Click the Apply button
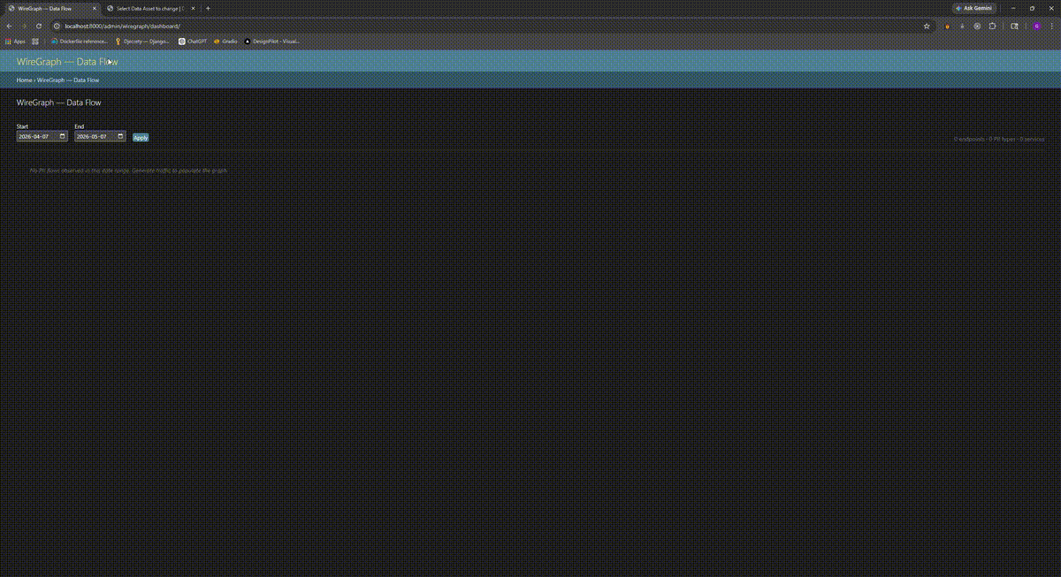The width and height of the screenshot is (1061, 577). (x=141, y=138)
